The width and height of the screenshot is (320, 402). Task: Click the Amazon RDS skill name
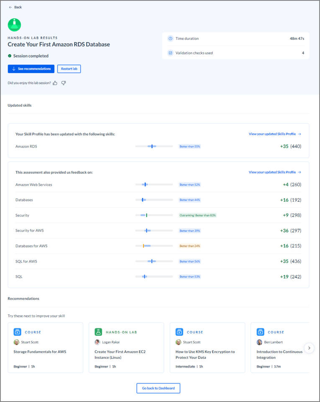coord(26,147)
